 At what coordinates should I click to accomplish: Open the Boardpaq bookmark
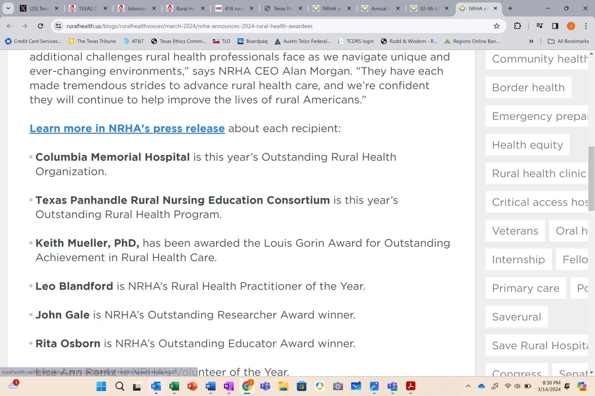coord(253,41)
